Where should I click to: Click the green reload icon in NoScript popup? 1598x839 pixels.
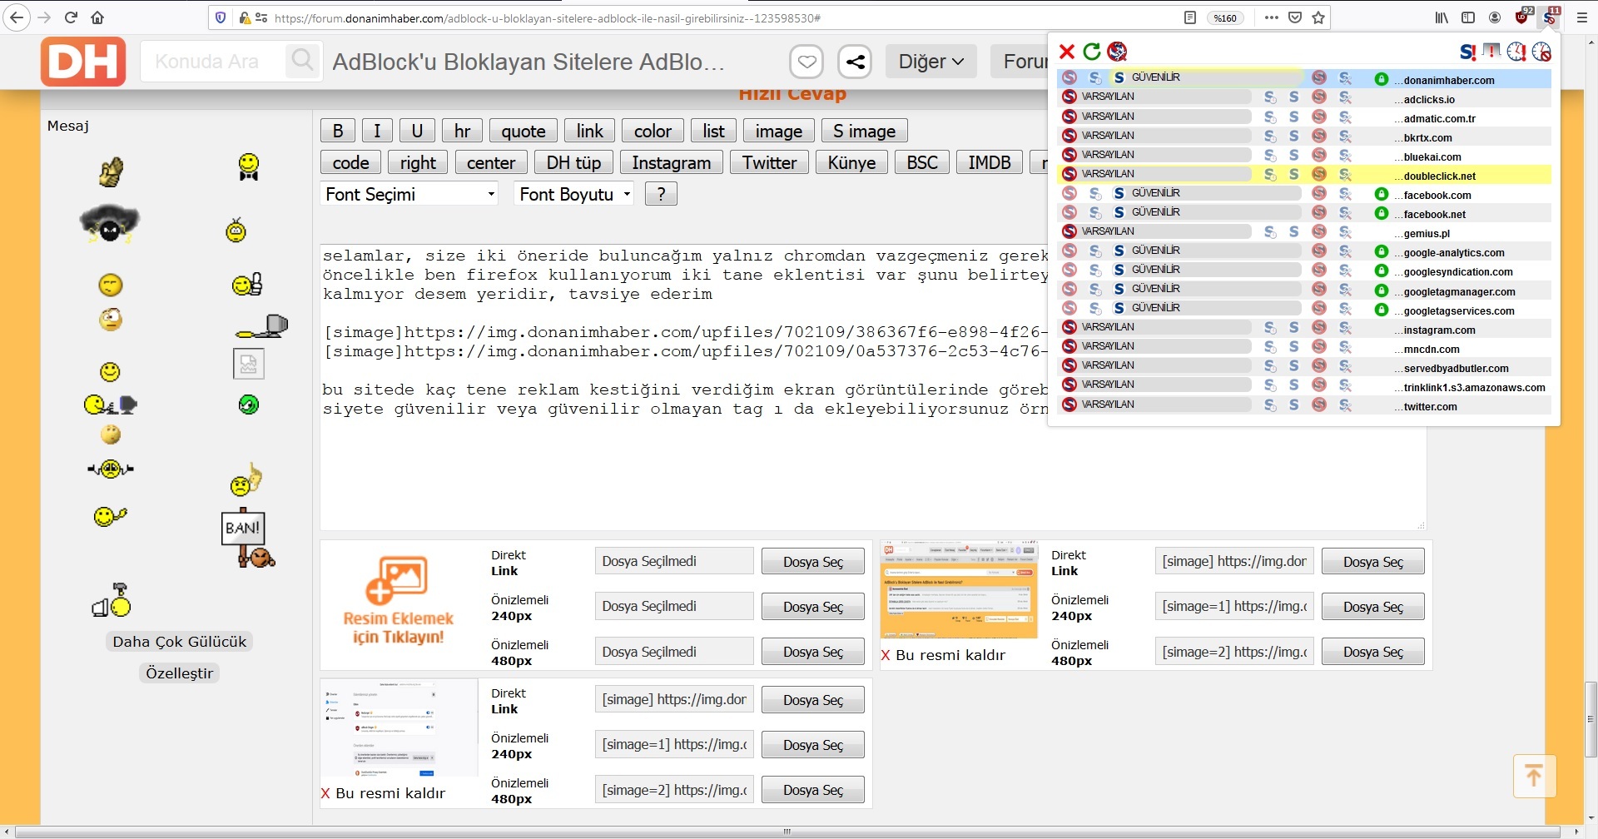pyautogui.click(x=1092, y=52)
